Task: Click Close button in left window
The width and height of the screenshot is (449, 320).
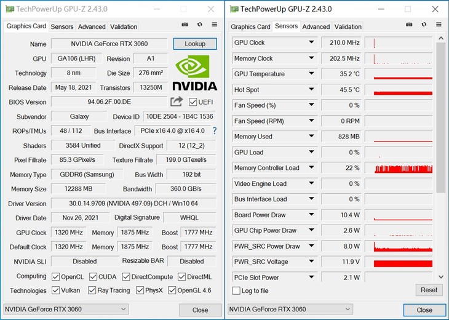Action: click(200, 310)
